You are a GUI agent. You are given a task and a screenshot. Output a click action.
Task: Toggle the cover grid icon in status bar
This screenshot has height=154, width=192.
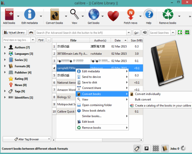click(156, 148)
